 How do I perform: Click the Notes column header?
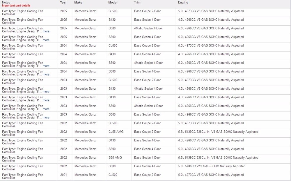(x=6, y=2)
